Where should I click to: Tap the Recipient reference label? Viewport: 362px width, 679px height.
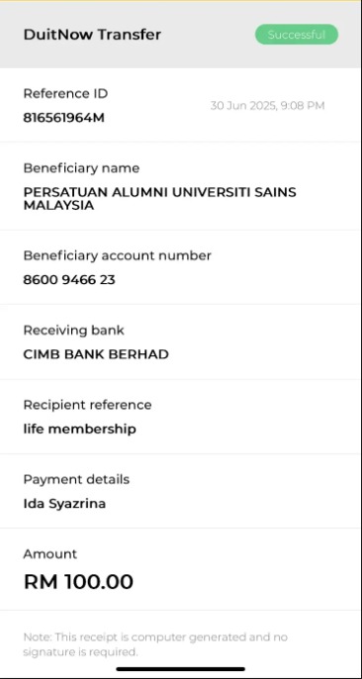tap(87, 405)
